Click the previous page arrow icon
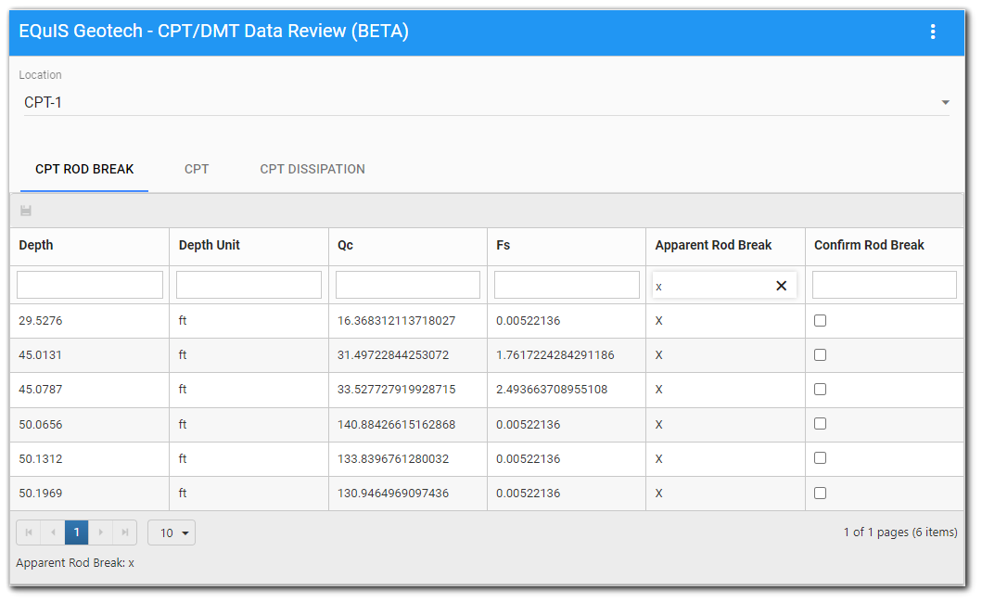982x603 pixels. click(52, 532)
